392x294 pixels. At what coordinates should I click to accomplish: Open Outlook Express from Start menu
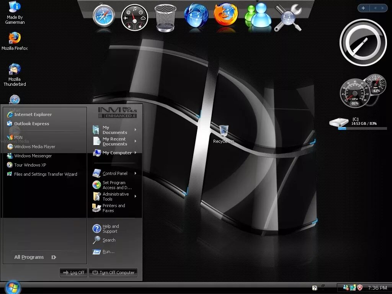point(28,124)
